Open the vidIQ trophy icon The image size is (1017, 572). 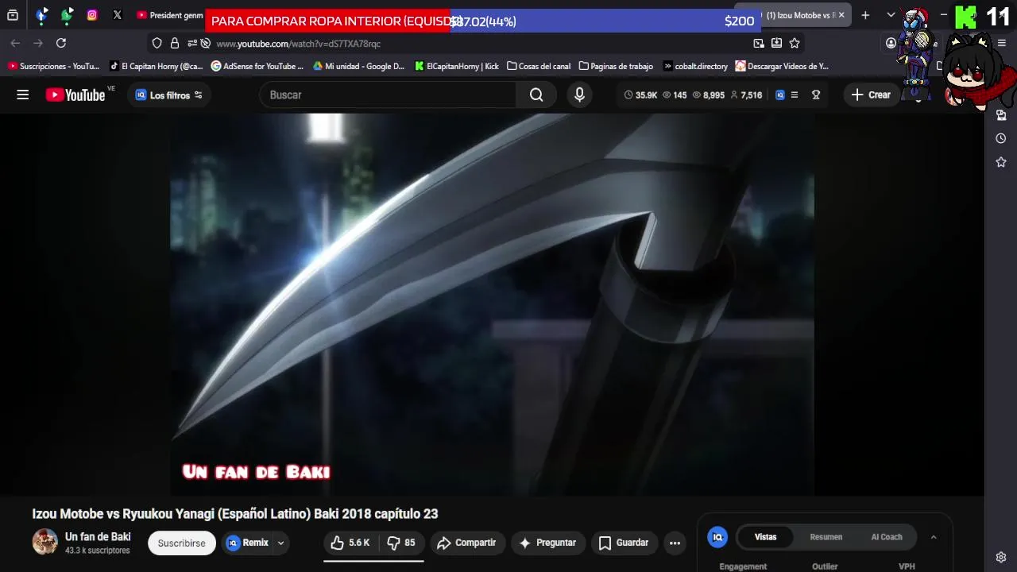click(815, 95)
